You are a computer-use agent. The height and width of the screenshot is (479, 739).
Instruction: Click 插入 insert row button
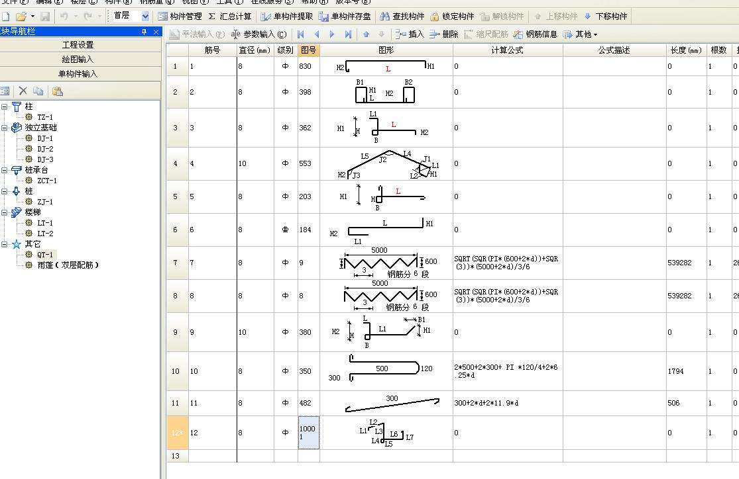(x=410, y=34)
